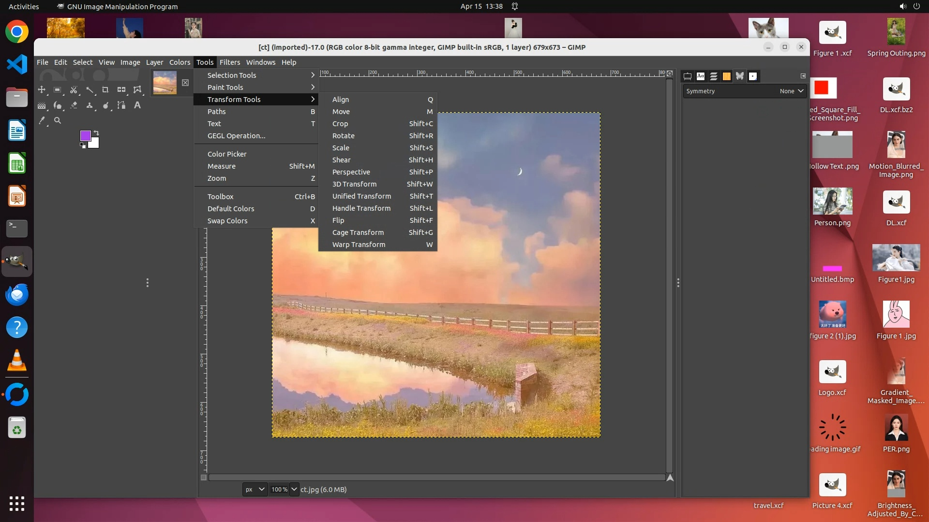Open the Filters menu
This screenshot has height=522, width=929.
(229, 62)
